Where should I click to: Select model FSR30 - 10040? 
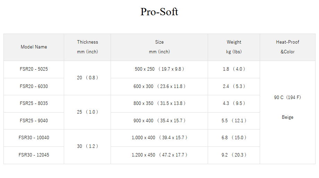[x=34, y=137]
